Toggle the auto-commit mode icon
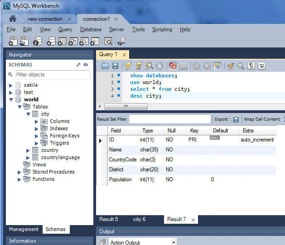Image resolution: width=285 pixels, height=245 pixels. tap(217, 66)
